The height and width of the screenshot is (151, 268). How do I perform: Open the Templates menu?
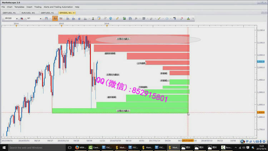pyautogui.click(x=19, y=7)
